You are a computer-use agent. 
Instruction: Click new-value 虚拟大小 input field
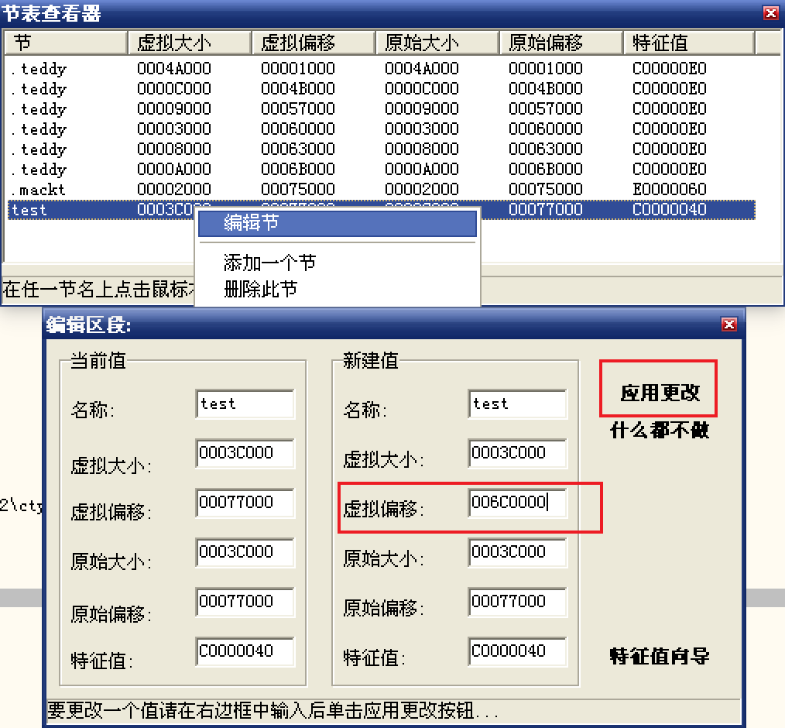pos(517,453)
